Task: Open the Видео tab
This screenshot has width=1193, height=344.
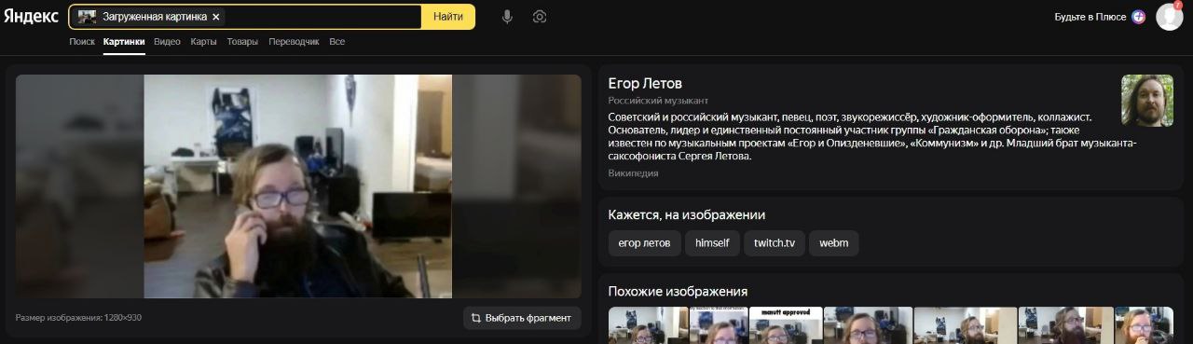Action: (168, 42)
